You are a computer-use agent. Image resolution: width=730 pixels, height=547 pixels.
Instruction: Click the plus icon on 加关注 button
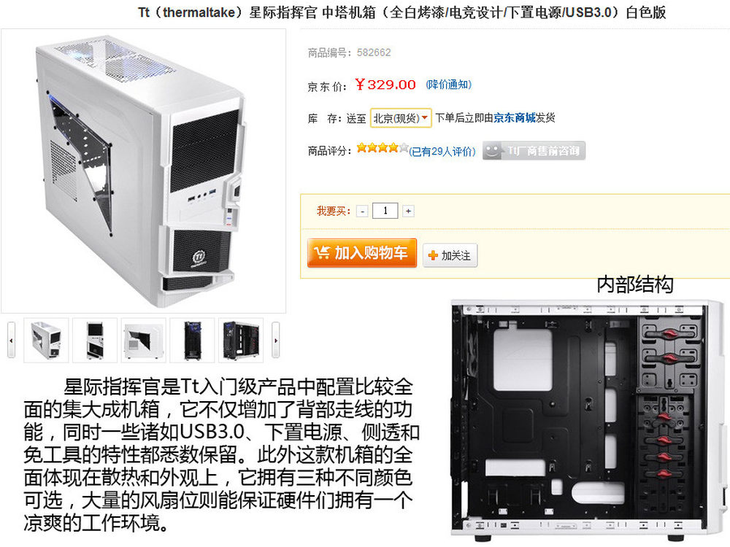click(433, 255)
